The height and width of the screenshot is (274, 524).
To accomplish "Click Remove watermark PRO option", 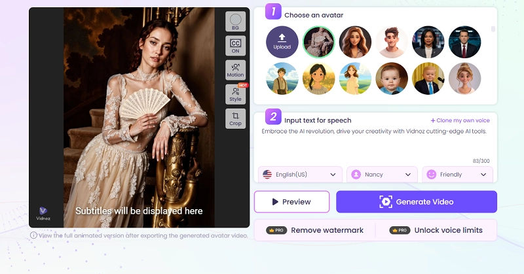I will pyautogui.click(x=313, y=230).
